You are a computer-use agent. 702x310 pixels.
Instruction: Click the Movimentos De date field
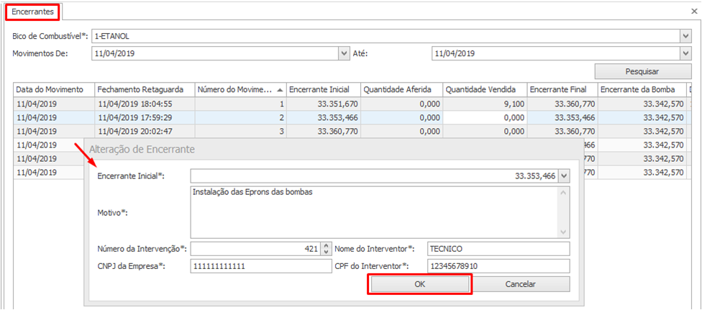coord(215,53)
